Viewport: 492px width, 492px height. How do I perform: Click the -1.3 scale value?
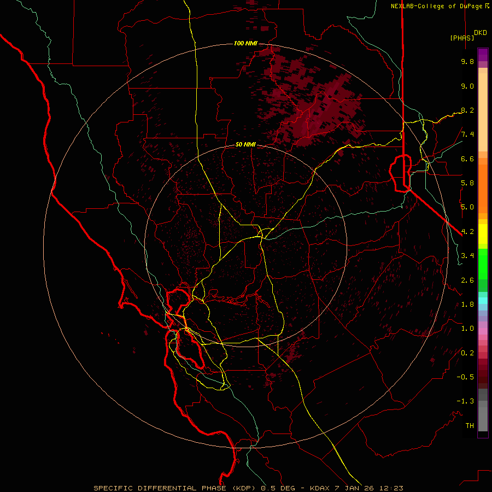pyautogui.click(x=465, y=401)
